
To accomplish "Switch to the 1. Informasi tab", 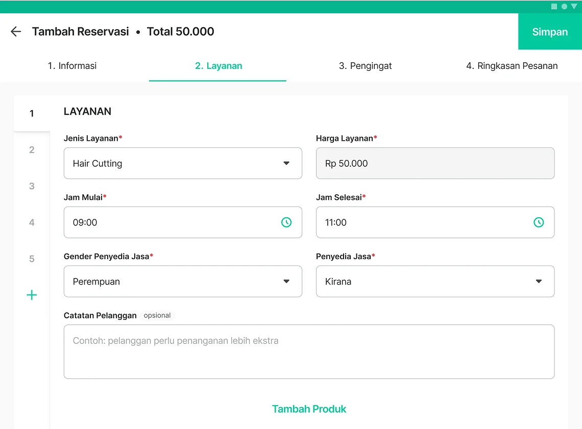I will click(x=72, y=66).
